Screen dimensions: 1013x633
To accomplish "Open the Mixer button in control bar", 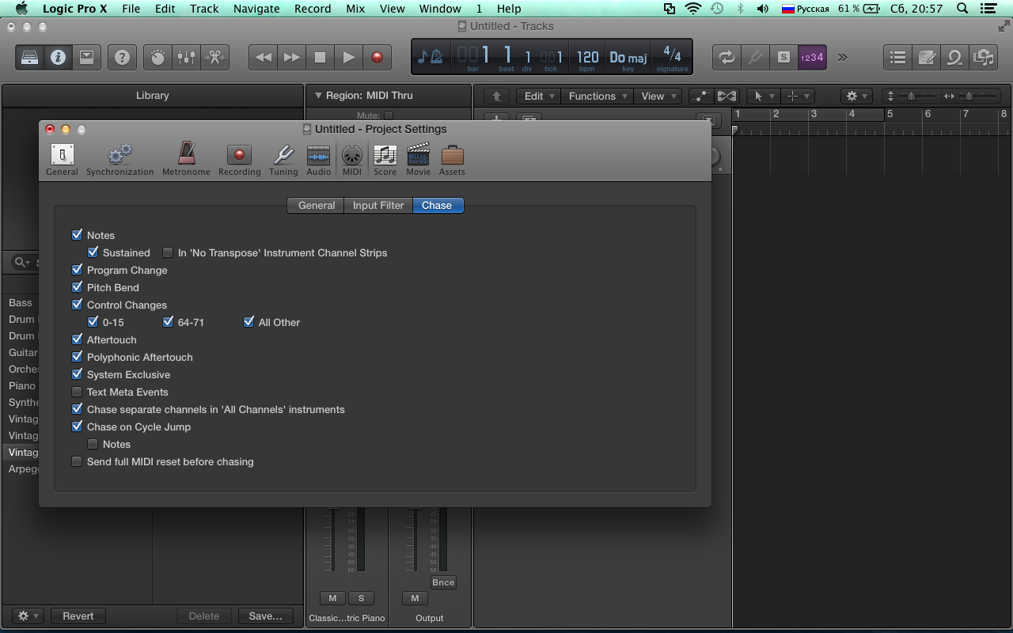I will 186,57.
